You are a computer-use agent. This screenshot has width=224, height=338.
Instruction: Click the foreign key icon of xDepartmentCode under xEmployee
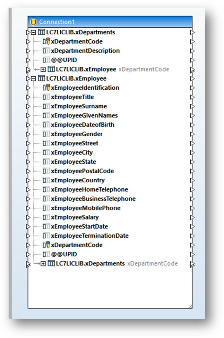pos(46,245)
